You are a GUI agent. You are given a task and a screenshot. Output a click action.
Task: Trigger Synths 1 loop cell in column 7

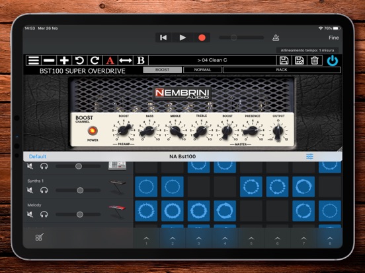click(x=304, y=187)
